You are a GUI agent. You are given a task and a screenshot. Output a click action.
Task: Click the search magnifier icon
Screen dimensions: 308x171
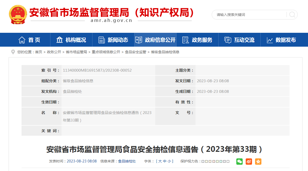292,15
